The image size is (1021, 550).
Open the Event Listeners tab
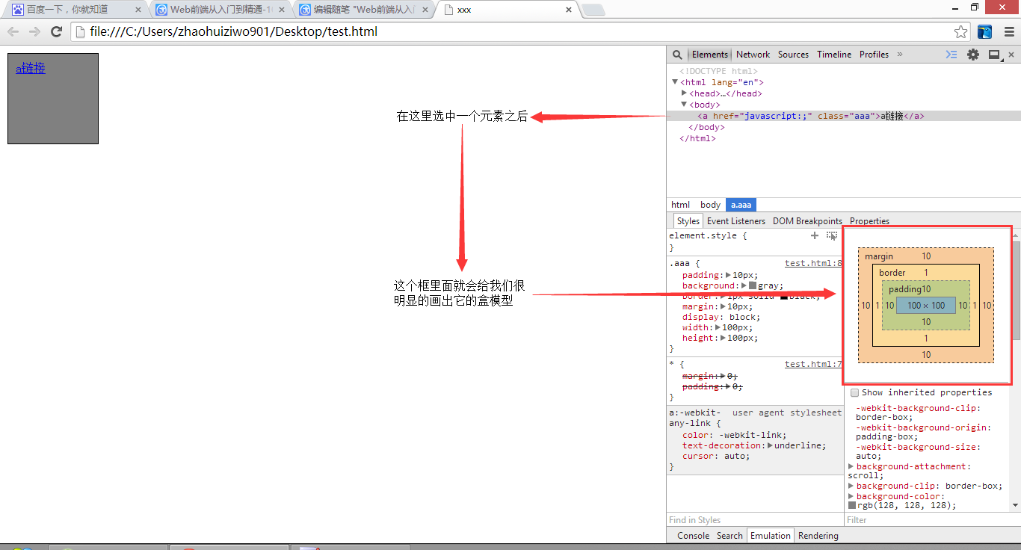click(735, 221)
